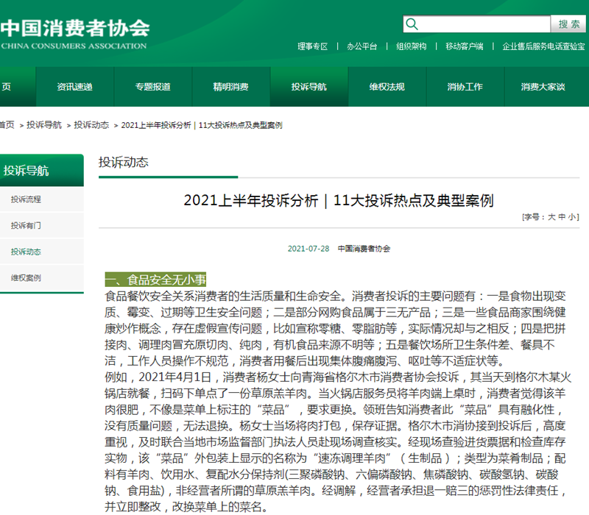
Task: Click the 投诉导航 sidebar header
Action: 41,171
